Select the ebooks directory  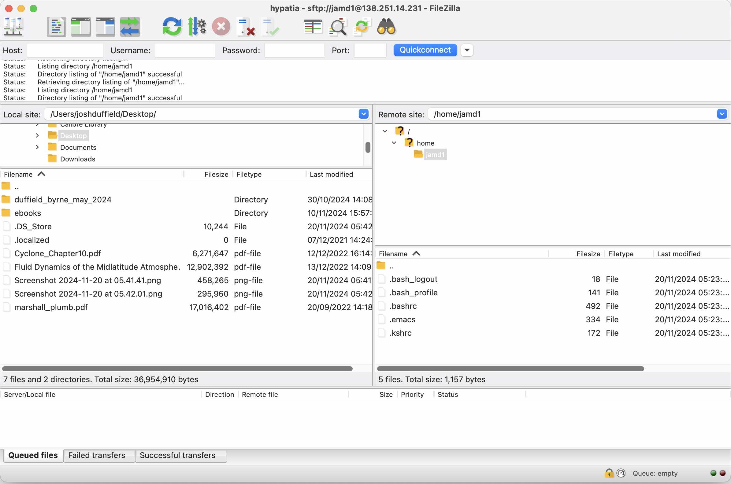187,213
